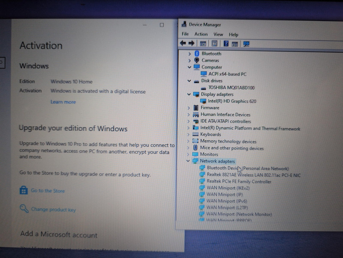Click the Display adapters category icon
The width and height of the screenshot is (343, 258).
[x=196, y=94]
